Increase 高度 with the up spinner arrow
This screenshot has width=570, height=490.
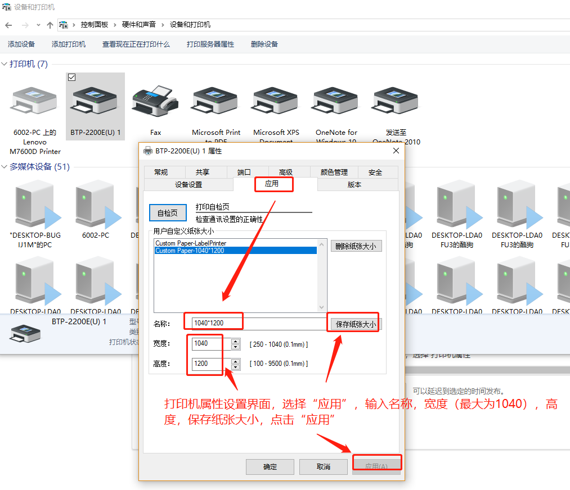236,361
